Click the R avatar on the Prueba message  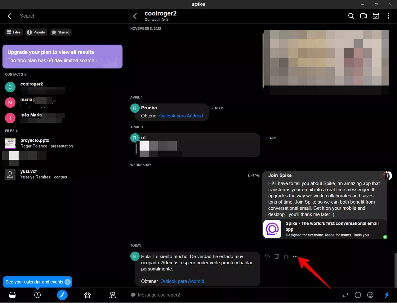[135, 108]
